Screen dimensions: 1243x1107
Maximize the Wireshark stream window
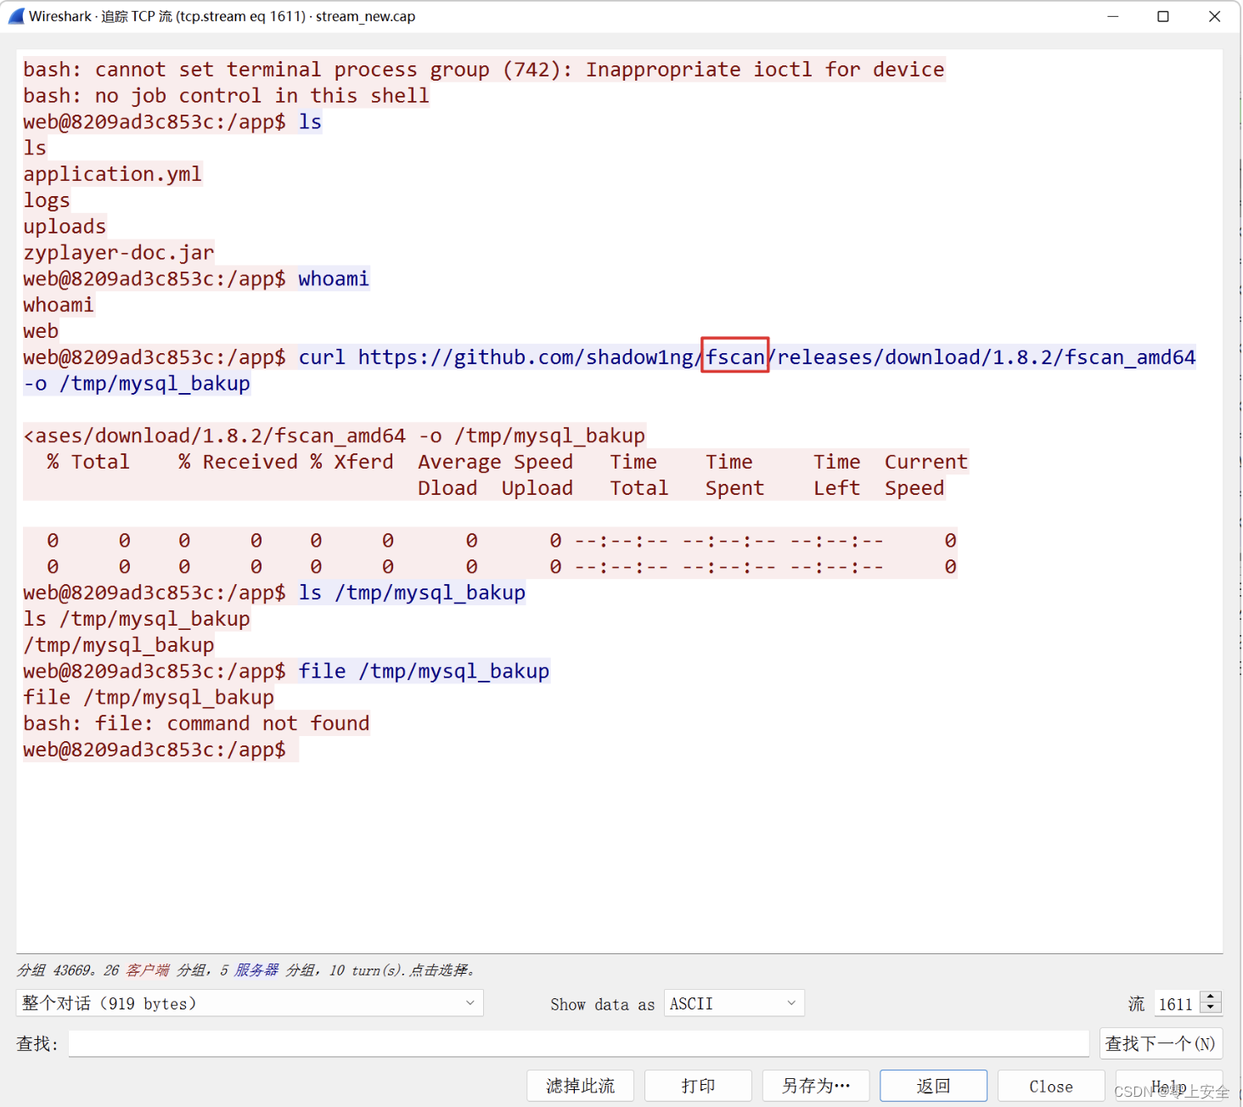(x=1163, y=16)
